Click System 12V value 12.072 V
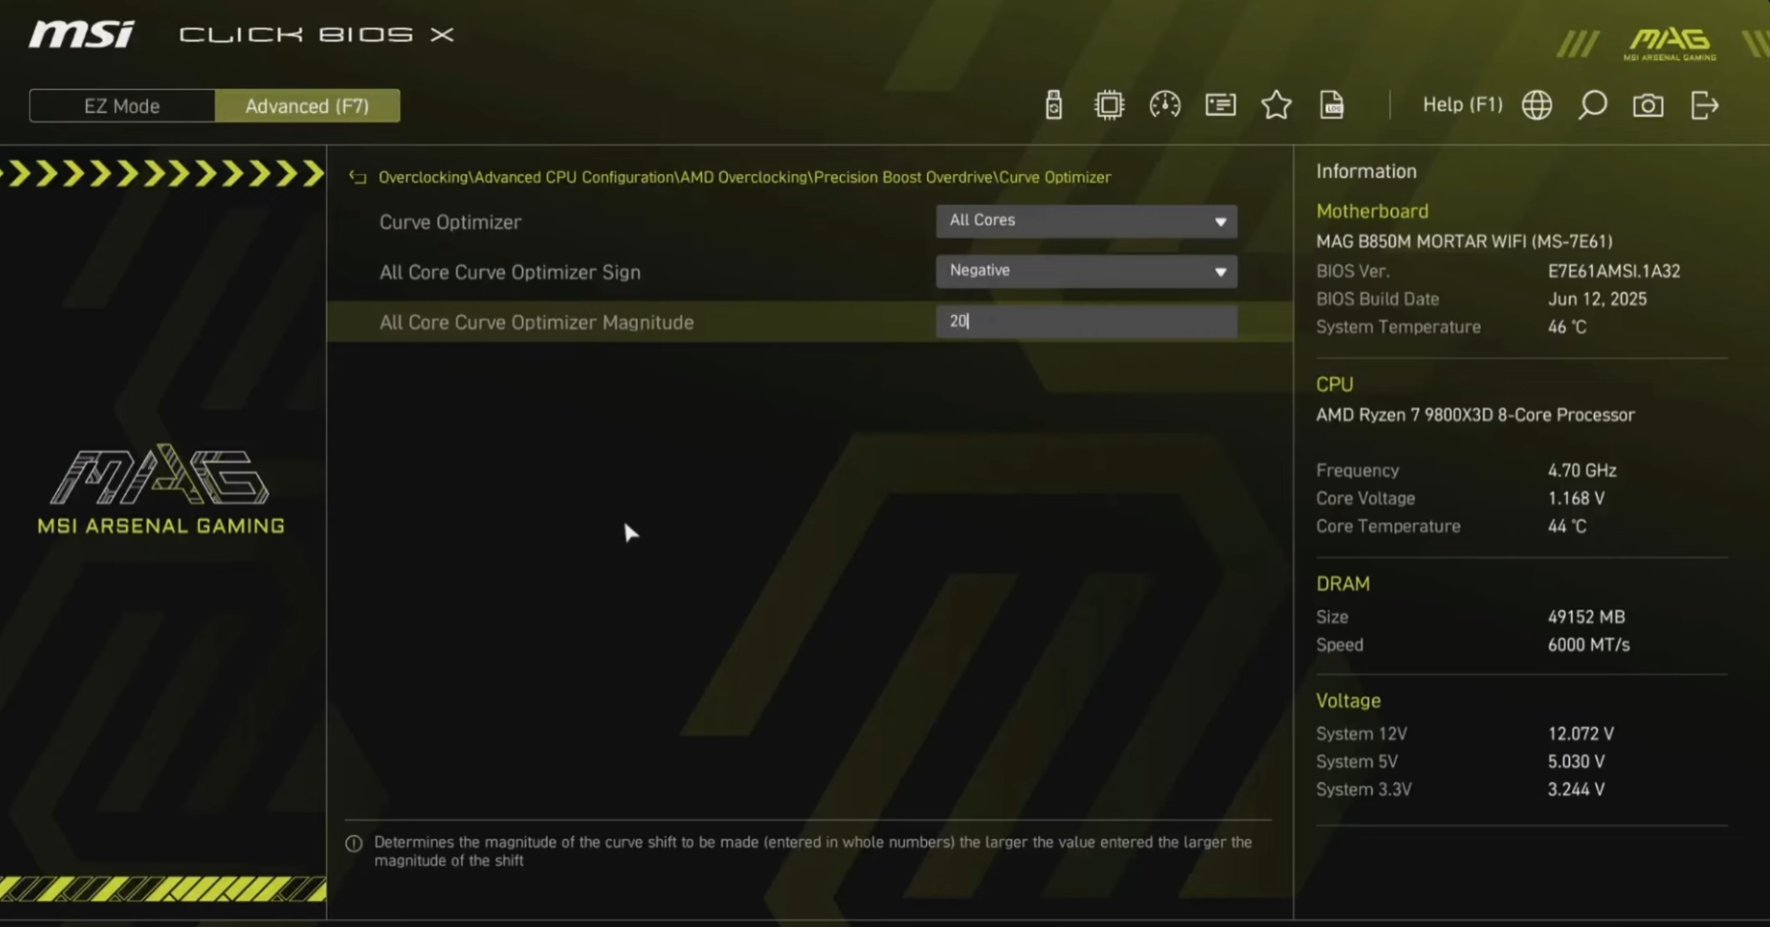 pos(1581,734)
